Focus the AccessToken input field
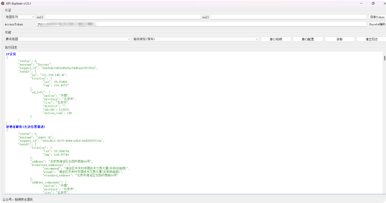Viewport: 386px width, 203px height. click(x=202, y=24)
